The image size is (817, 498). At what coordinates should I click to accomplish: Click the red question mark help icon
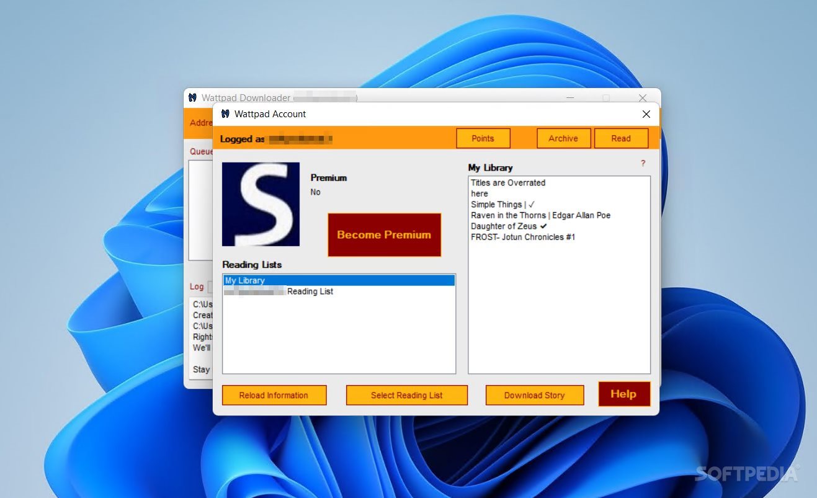[x=643, y=163]
